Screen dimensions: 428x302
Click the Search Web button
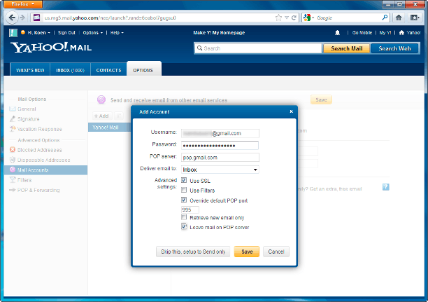[394, 48]
